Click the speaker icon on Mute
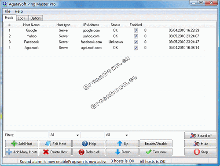 click(x=196, y=144)
